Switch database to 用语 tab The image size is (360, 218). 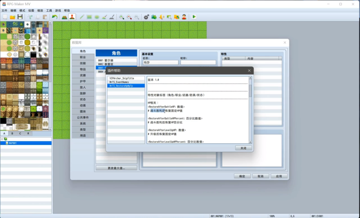pyautogui.click(x=83, y=136)
